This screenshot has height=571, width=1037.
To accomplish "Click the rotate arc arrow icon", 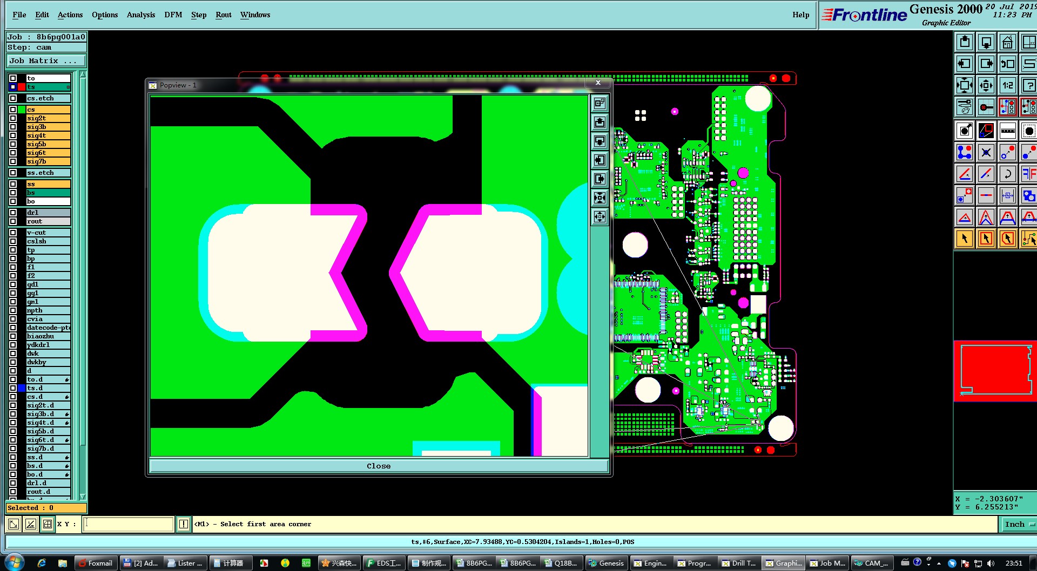I will (1007, 174).
